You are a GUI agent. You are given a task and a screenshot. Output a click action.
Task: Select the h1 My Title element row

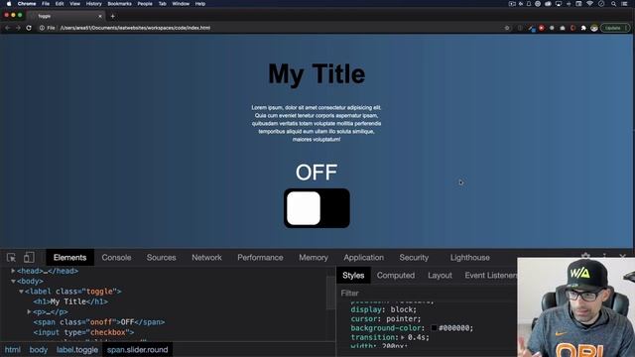tap(70, 301)
